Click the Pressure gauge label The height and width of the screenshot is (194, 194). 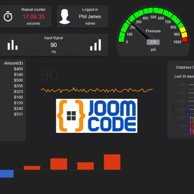[153, 31]
